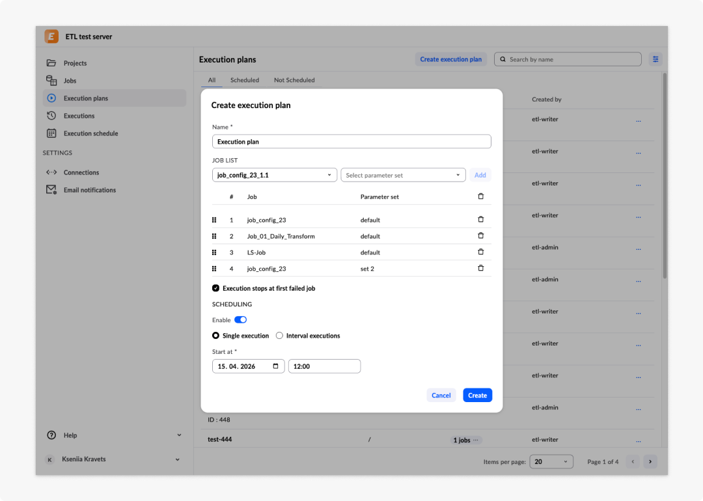Image resolution: width=703 pixels, height=501 pixels.
Task: Click drag handle of row 4
Action: (x=214, y=269)
